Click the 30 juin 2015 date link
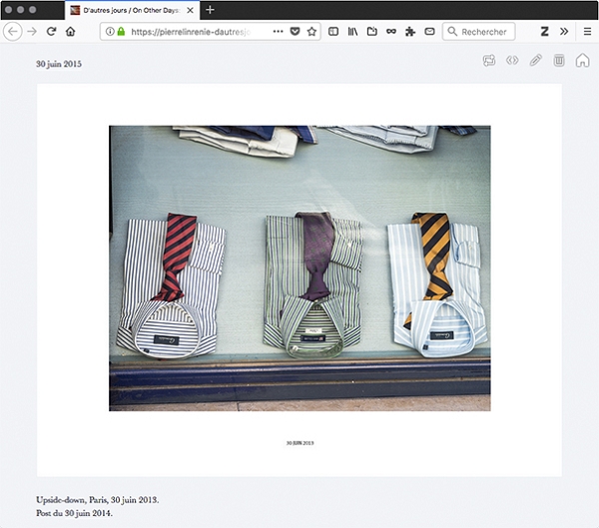This screenshot has width=599, height=528. click(x=59, y=64)
